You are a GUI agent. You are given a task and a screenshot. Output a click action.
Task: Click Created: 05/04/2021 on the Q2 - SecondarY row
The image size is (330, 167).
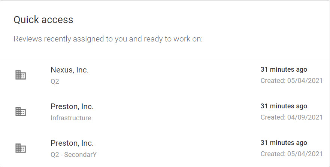pyautogui.click(x=291, y=154)
